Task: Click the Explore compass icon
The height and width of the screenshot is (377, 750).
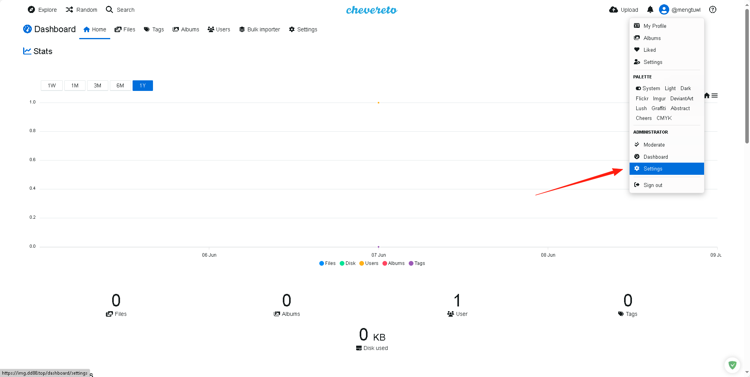Action: coord(31,10)
